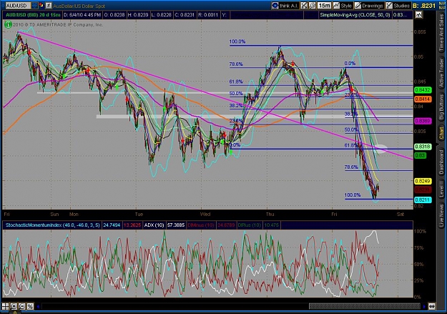Click the symbol actions icon beside AusDollar title
The image size is (447, 314).
pyautogui.click(x=49, y=6)
